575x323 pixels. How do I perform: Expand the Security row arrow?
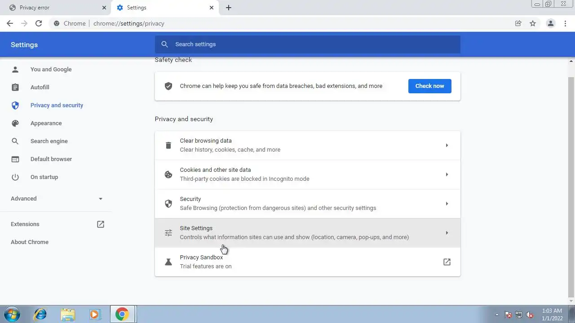(447, 204)
